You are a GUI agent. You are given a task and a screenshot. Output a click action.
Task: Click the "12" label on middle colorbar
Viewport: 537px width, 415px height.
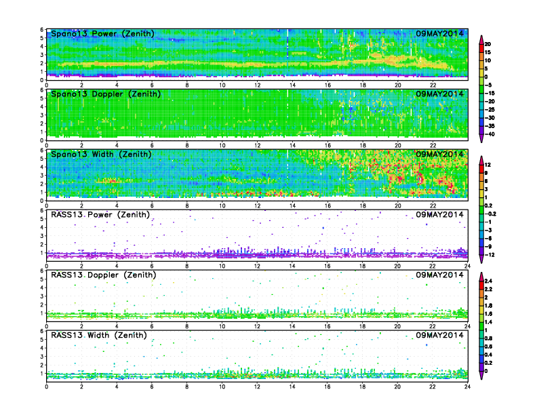point(488,165)
